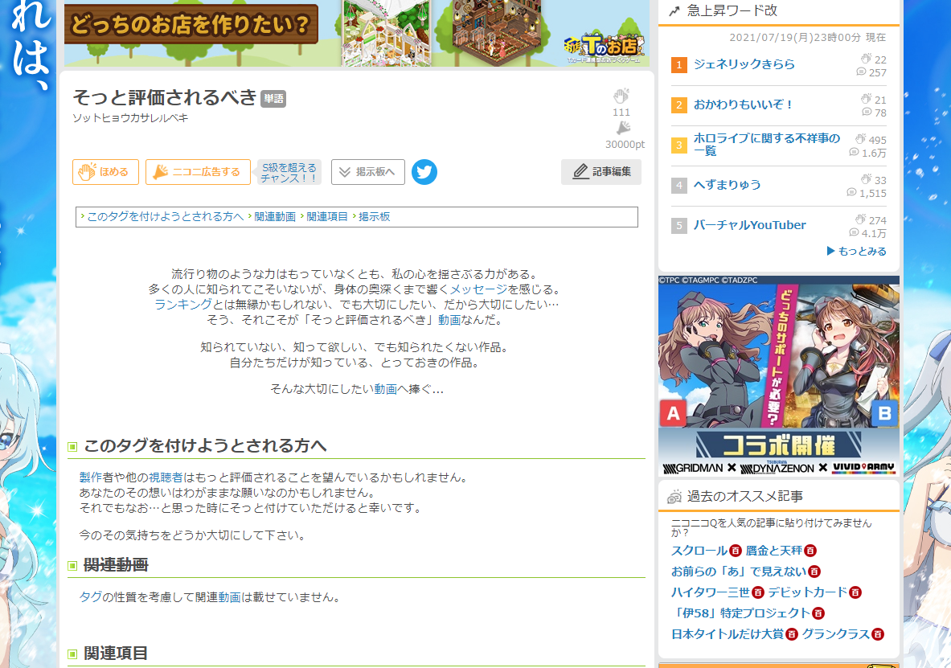Open ホロライブに関する不祥事の一覧 article
Screen dimensions: 951x668
pyautogui.click(x=766, y=145)
